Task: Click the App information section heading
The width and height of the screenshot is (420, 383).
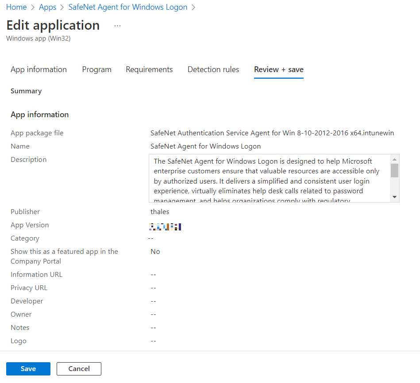Action: coord(40,115)
